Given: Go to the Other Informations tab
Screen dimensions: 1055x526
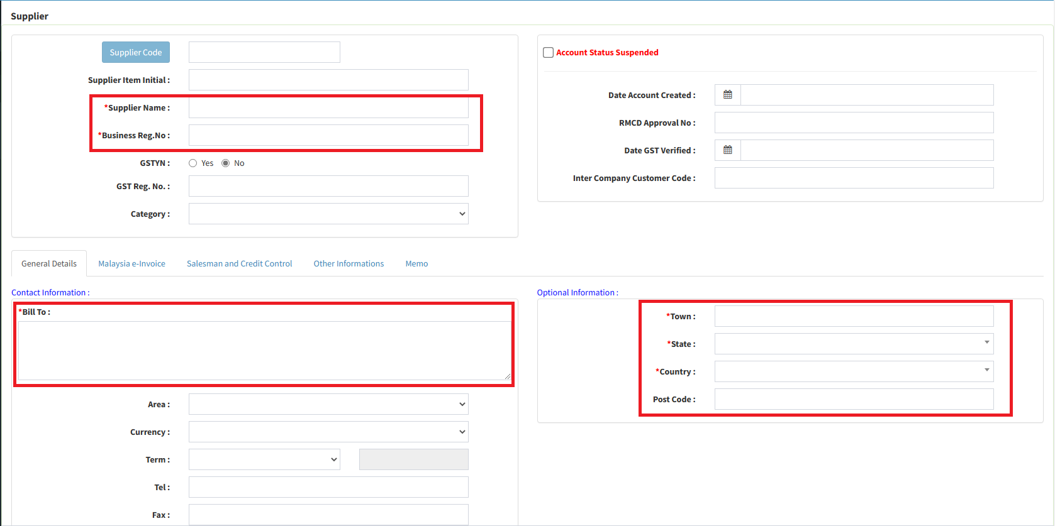Looking at the screenshot, I should tap(349, 264).
